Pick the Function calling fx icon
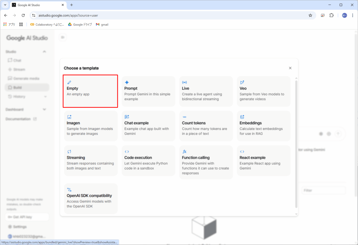 (x=184, y=151)
